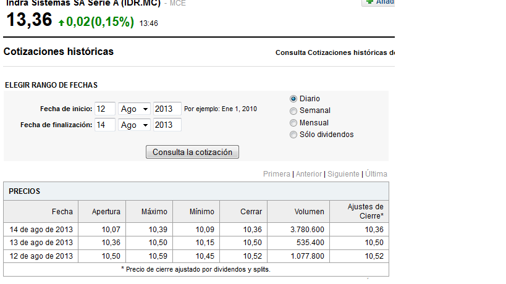
Task: Click the Fecha column header
Action: tap(41, 212)
